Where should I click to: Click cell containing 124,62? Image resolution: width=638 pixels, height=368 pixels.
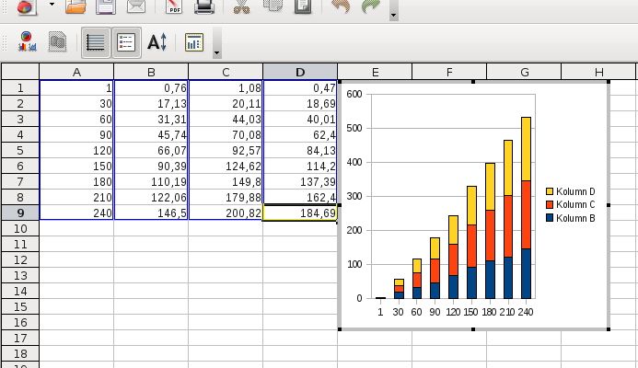226,166
